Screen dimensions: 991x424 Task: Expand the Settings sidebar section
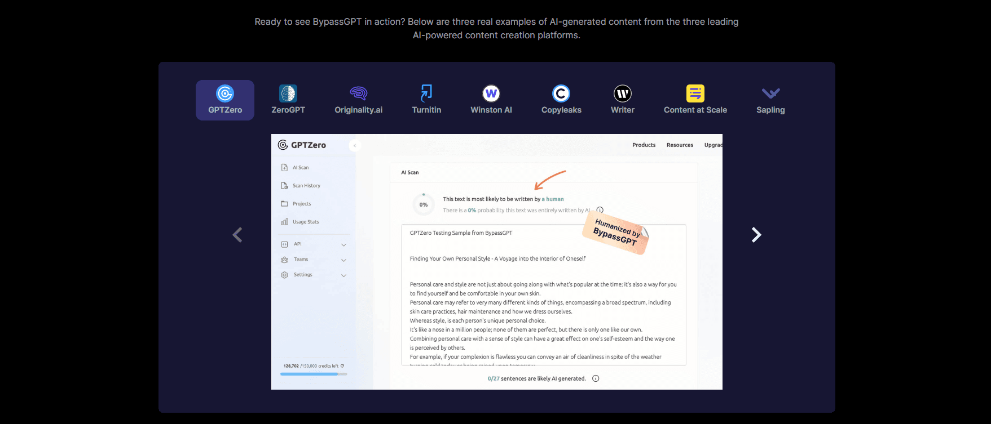[343, 275]
